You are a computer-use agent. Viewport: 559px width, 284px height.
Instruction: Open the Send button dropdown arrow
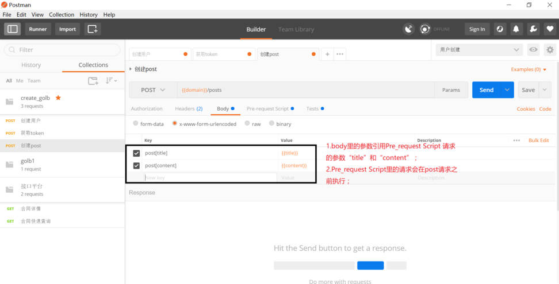[x=507, y=90]
